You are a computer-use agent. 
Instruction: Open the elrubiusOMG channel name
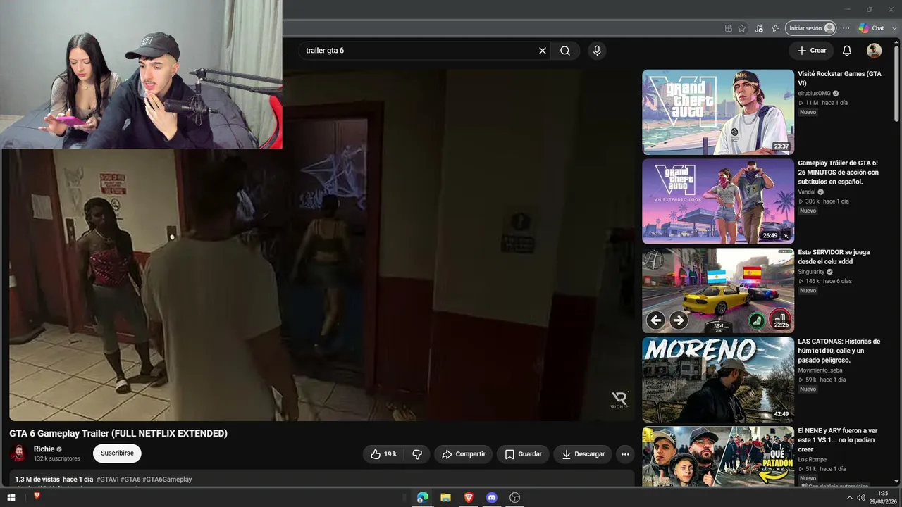(814, 93)
